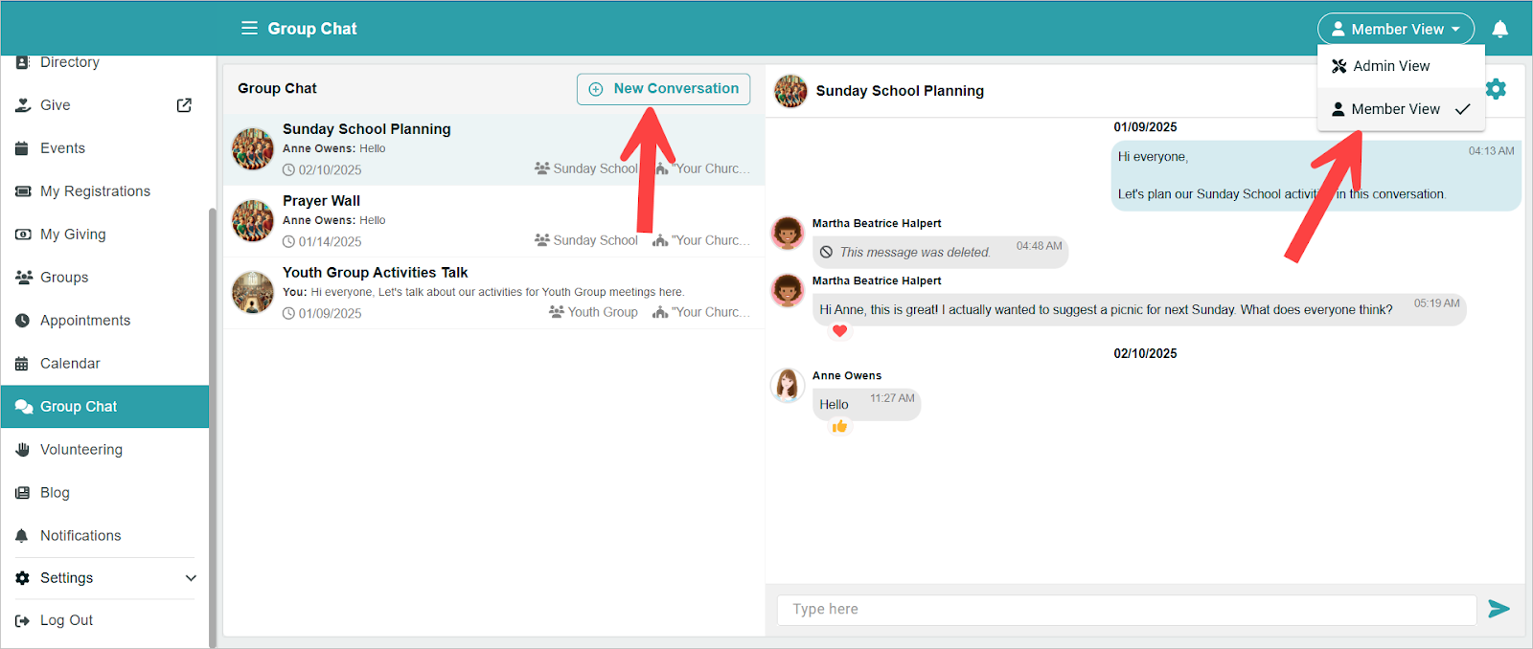This screenshot has height=649, width=1533.
Task: Click thumbs up reaction under Hello message
Action: [x=839, y=427]
